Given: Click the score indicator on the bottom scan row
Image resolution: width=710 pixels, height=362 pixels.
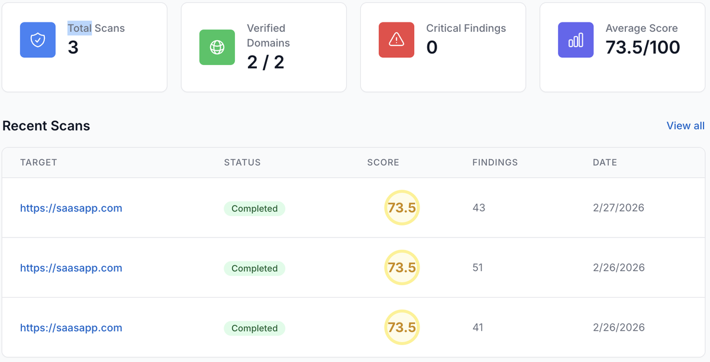Looking at the screenshot, I should pos(402,327).
